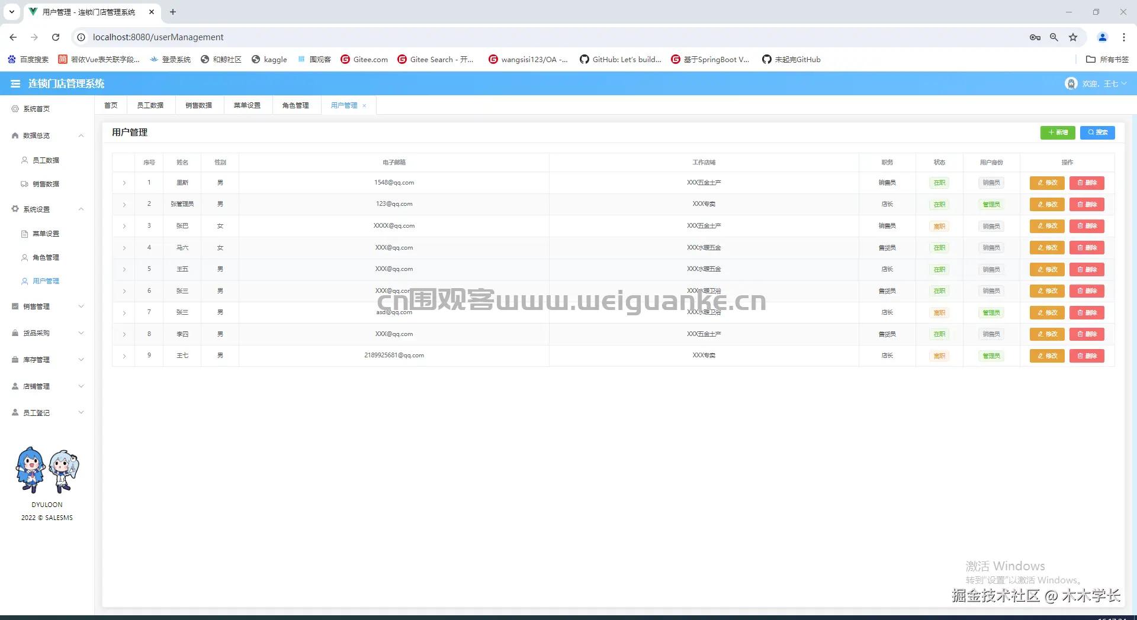The width and height of the screenshot is (1137, 620).
Task: Click the browser forward arrow
Action: click(x=34, y=37)
